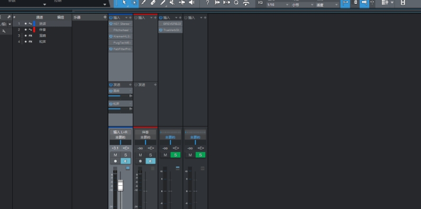Toggle monitor button on first channel
The height and width of the screenshot is (209, 421).
click(125, 161)
